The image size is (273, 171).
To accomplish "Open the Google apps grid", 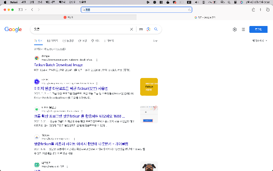I will (243, 29).
